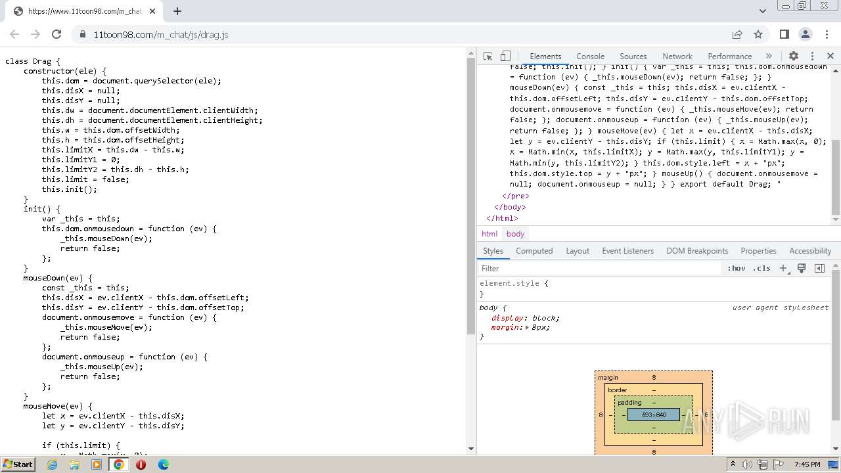The width and height of the screenshot is (841, 473).
Task: Select the Properties sidebar tab
Action: pos(758,251)
